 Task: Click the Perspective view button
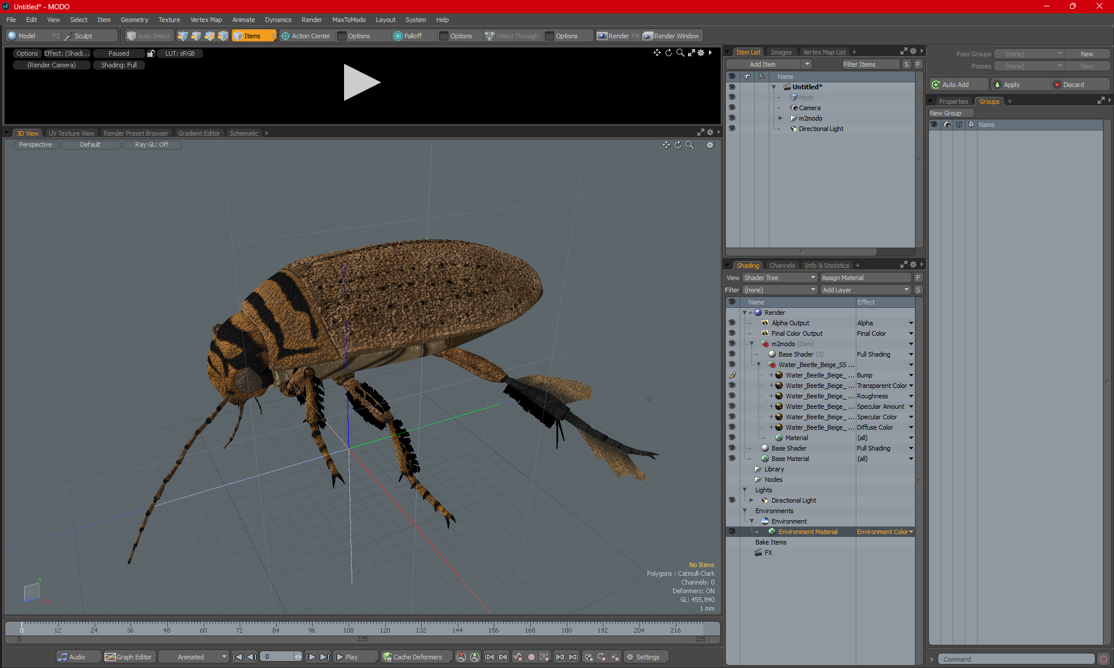pos(35,145)
